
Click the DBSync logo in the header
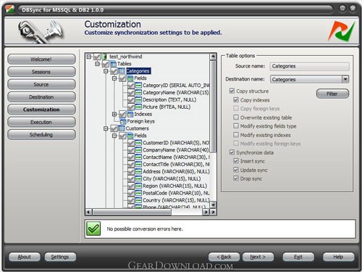(x=341, y=31)
